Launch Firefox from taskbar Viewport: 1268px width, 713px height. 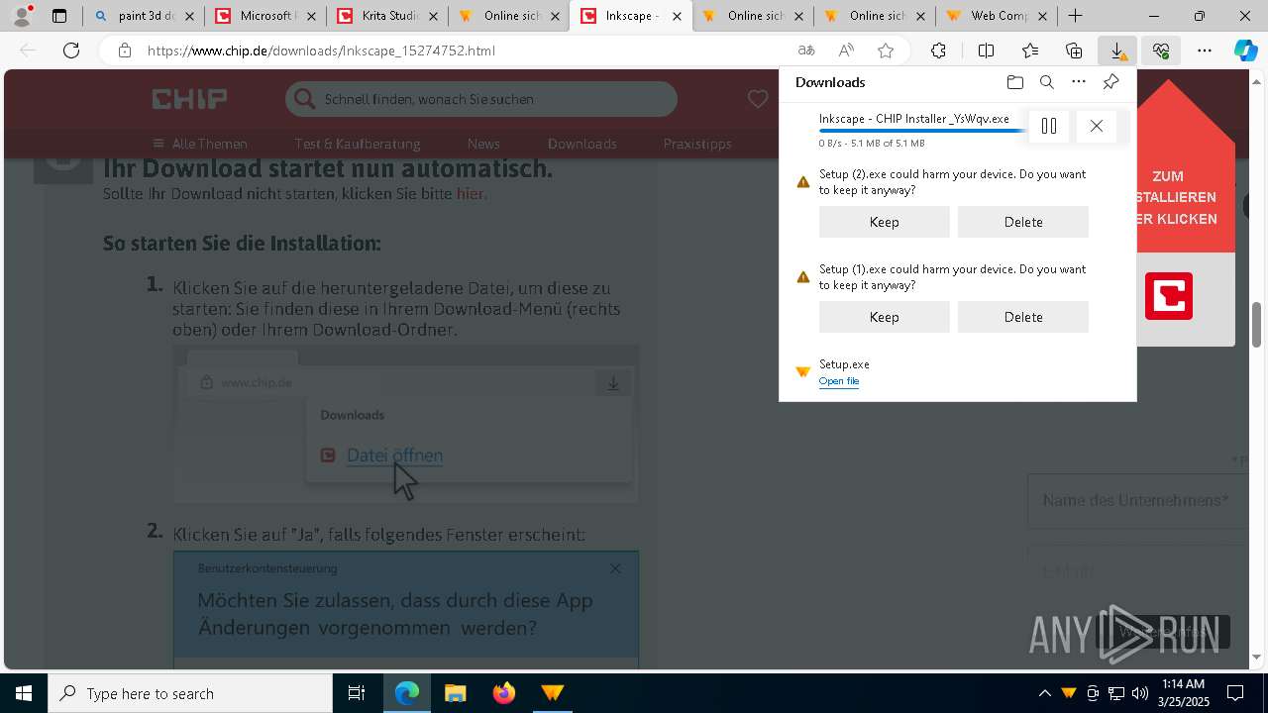(x=504, y=693)
